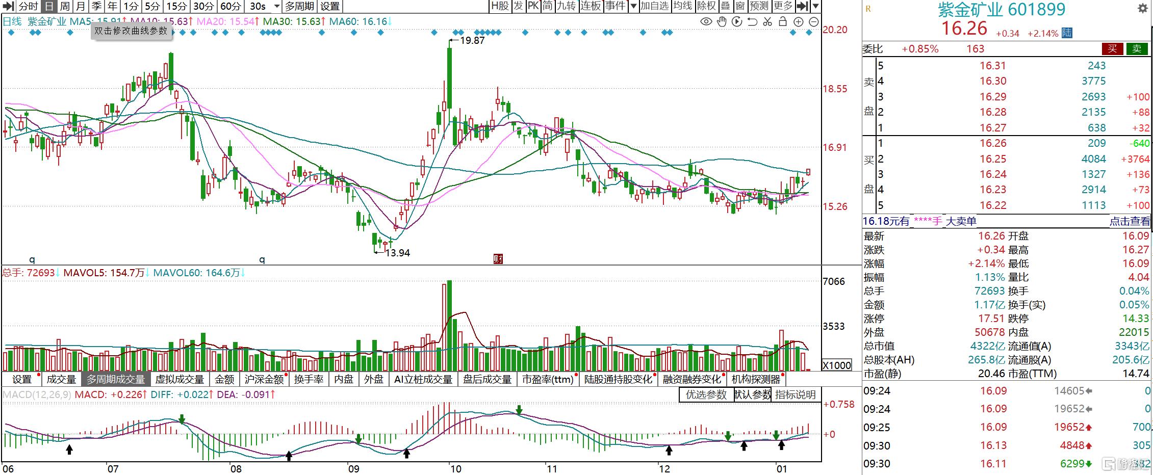Toggle the eye visibility icon above chart
1153x475 pixels.
point(706,21)
